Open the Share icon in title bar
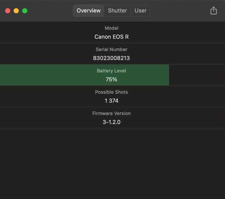 213,10
